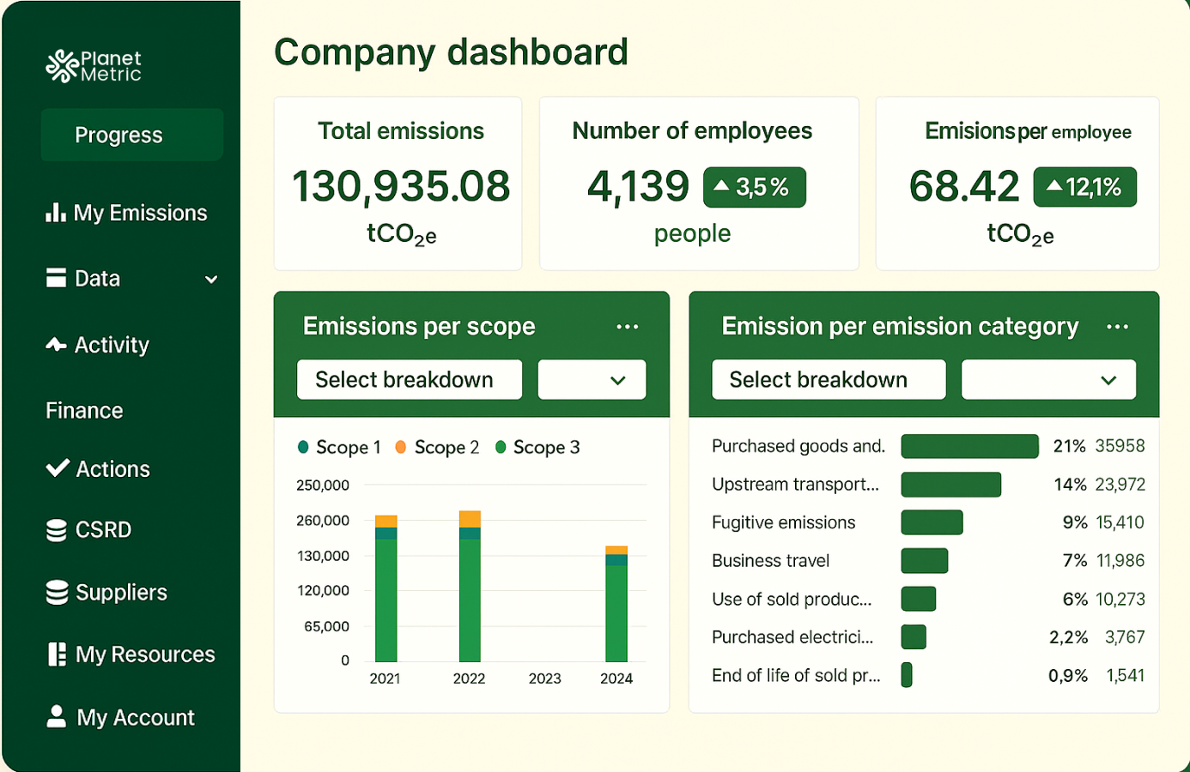Click the Data card icon in sidebar
The image size is (1190, 772).
coord(56,278)
